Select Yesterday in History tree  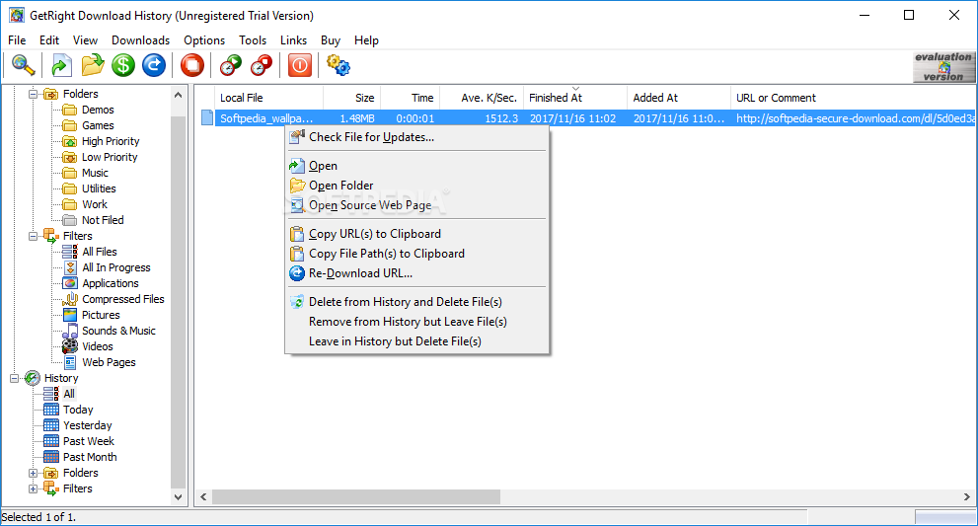click(x=87, y=425)
